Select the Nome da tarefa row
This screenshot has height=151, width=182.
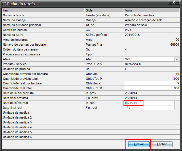(x=43, y=15)
